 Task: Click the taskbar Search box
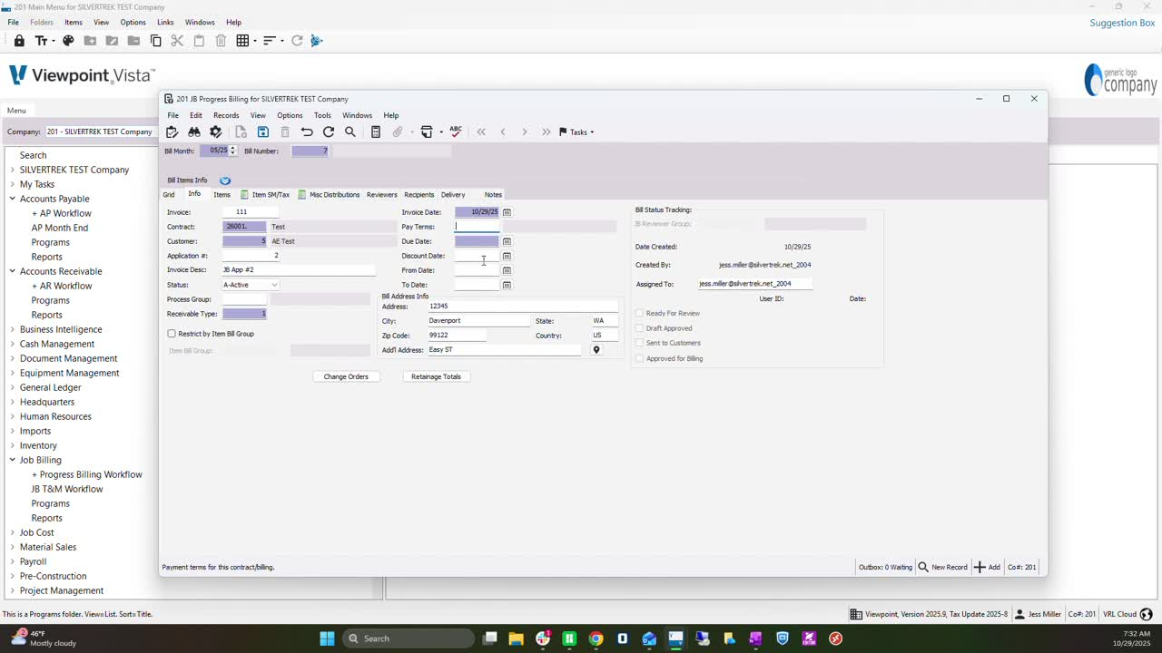pos(409,638)
